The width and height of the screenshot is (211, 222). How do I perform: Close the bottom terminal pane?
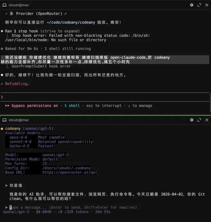[207, 120]
